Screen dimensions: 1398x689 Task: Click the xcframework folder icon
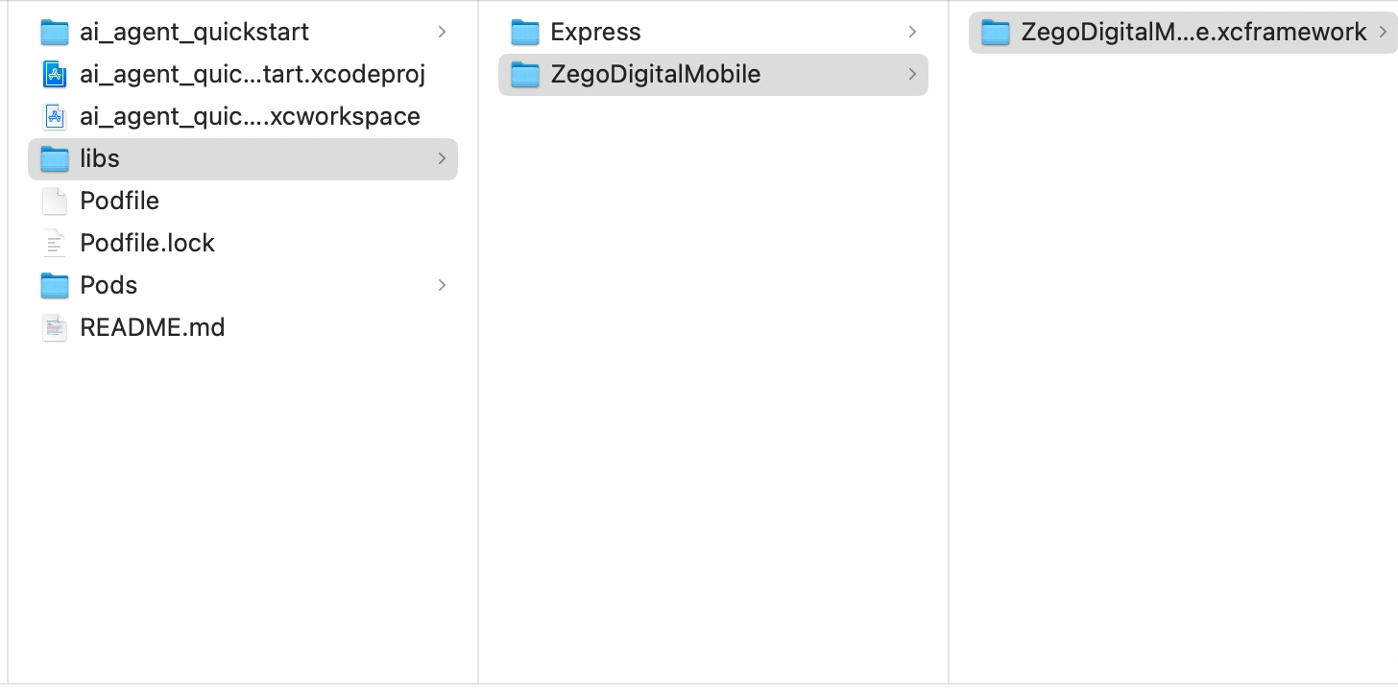click(996, 33)
